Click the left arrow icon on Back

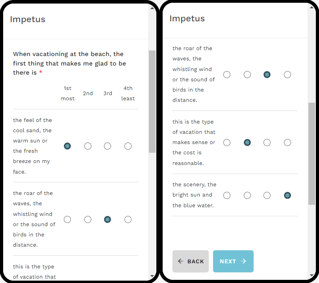(x=180, y=261)
